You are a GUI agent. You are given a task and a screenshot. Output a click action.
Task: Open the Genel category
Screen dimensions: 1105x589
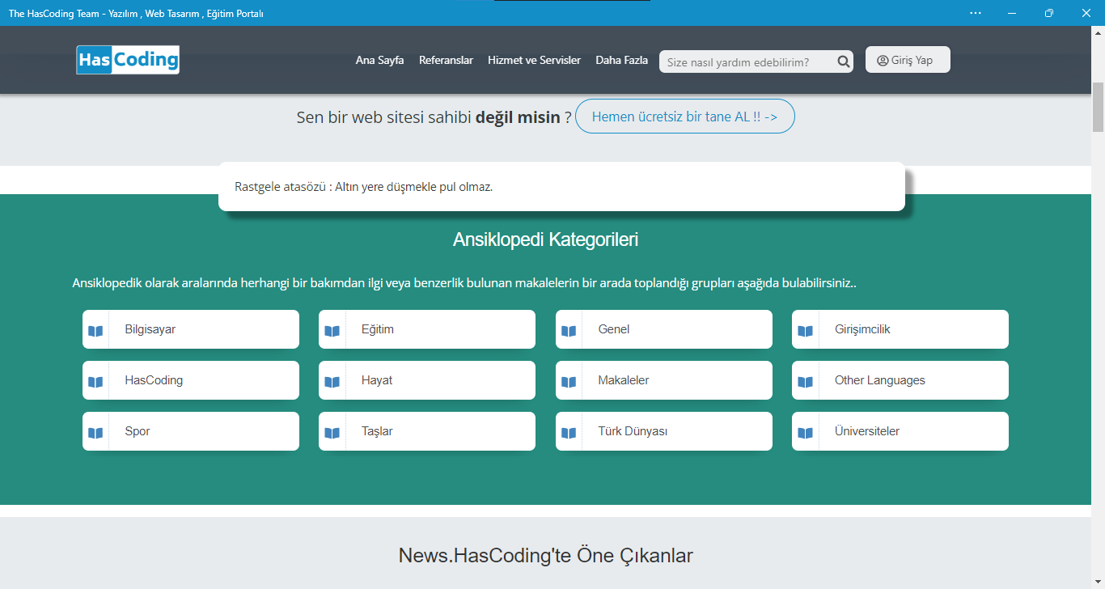664,329
